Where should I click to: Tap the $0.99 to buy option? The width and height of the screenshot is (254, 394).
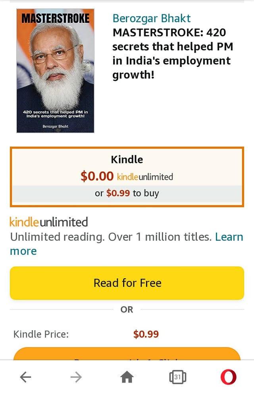(127, 193)
